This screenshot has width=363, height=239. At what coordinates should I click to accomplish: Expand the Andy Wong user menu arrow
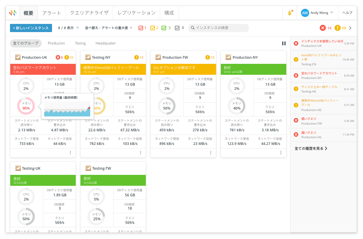(x=332, y=13)
